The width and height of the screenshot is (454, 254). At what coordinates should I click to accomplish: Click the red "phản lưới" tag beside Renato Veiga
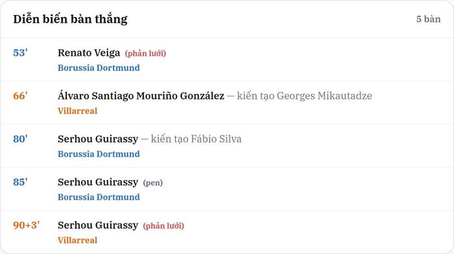tap(145, 54)
